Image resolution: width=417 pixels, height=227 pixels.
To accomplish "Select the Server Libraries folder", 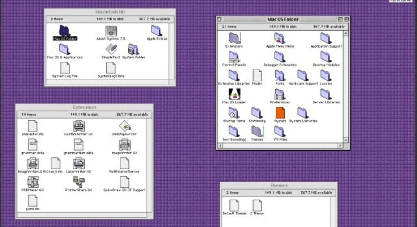I will point(326,94).
